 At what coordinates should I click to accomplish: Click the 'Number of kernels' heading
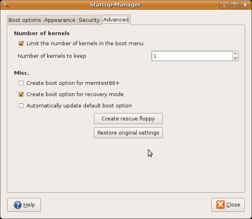coord(42,33)
